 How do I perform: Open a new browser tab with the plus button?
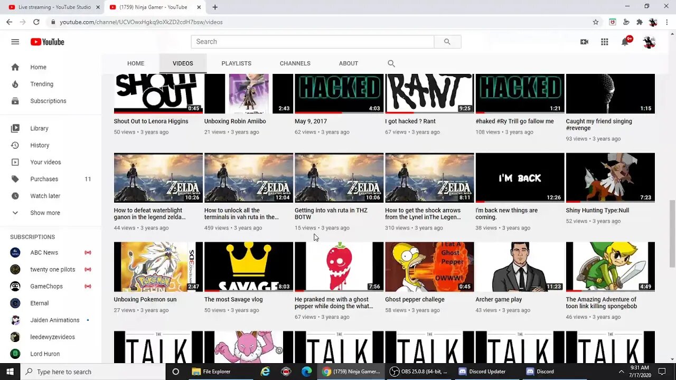click(215, 7)
